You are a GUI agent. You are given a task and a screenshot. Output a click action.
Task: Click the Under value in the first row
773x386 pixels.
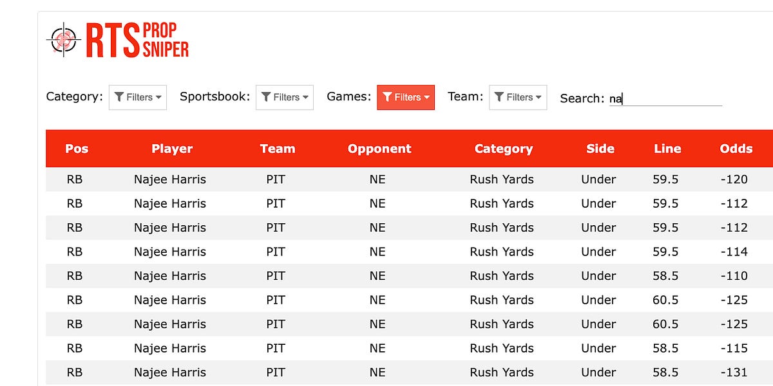coord(599,179)
